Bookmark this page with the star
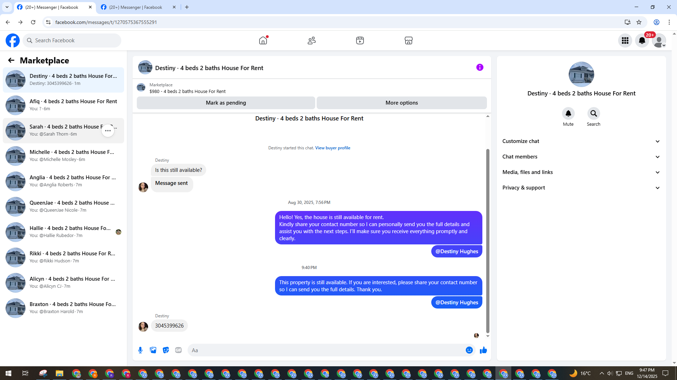 pos(639,22)
